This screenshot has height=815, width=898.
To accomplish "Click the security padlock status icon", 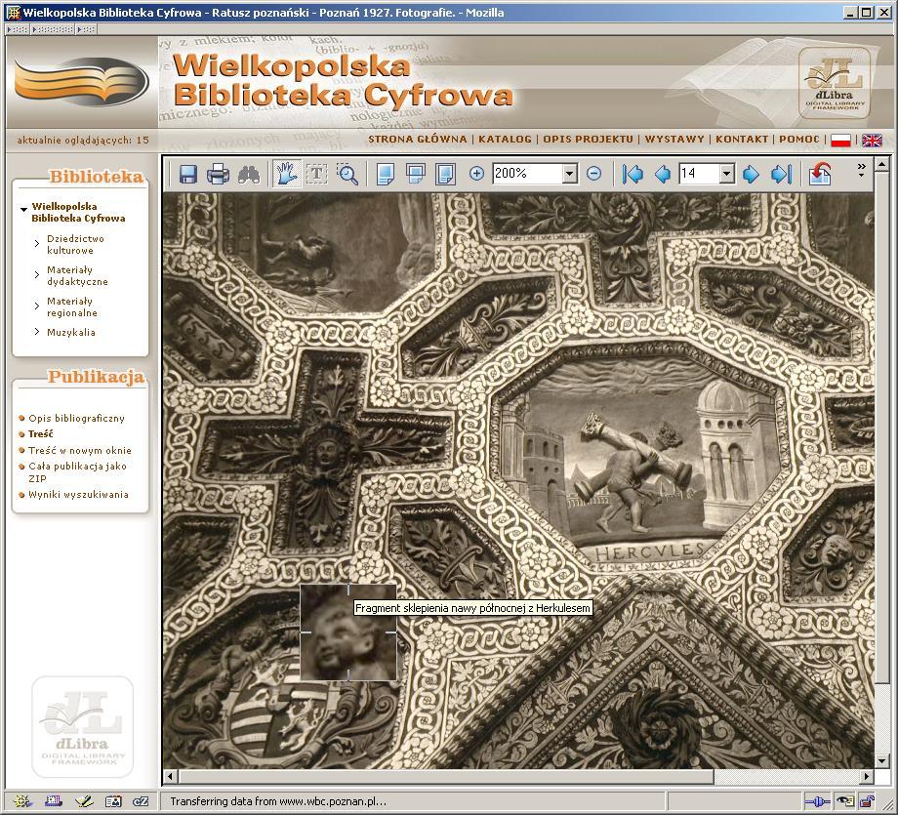I will tap(868, 801).
